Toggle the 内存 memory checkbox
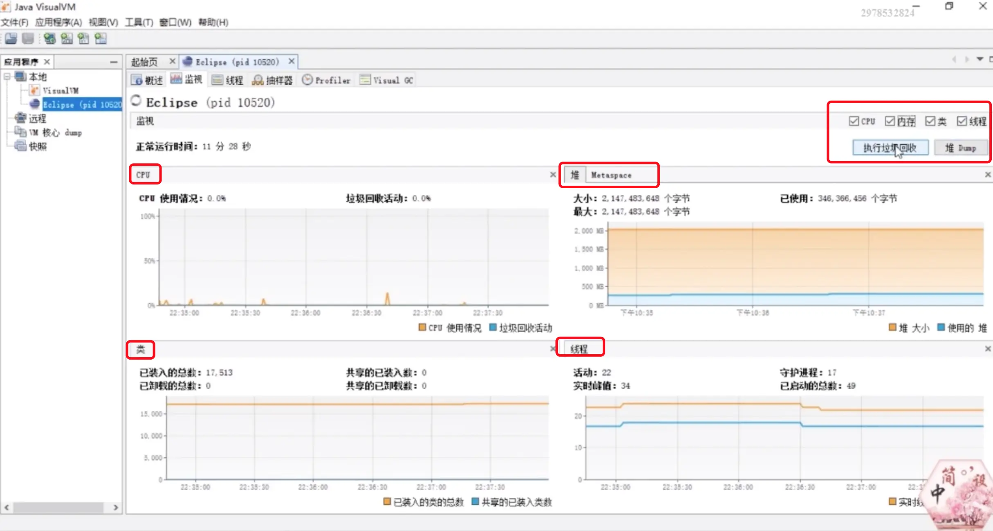Screen dimensions: 993x531 coord(889,121)
